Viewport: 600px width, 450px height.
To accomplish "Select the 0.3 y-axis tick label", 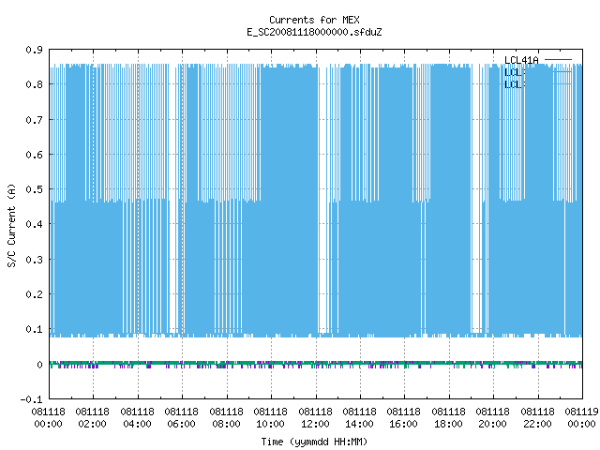I will (34, 260).
